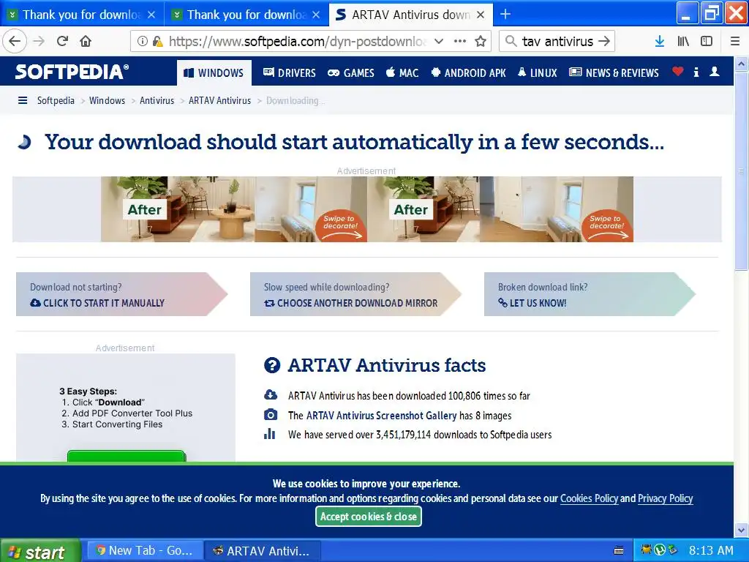Open ARTAV Antivirus Screenshot Gallery link

pyautogui.click(x=381, y=416)
